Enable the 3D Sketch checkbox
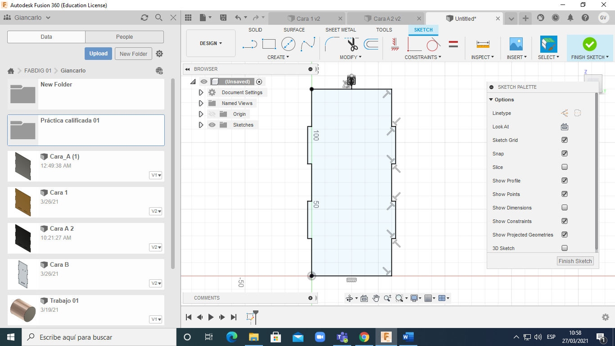Viewport: 615px width, 346px height. 565,248
